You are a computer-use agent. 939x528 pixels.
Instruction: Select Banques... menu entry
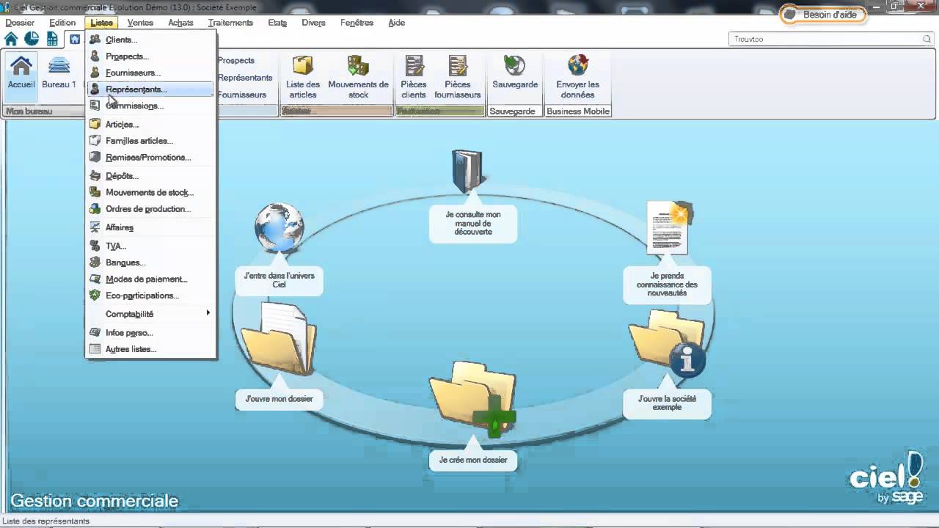pos(150,263)
